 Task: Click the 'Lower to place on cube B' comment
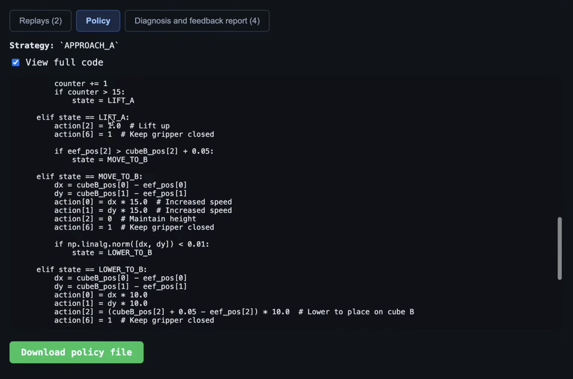click(x=356, y=312)
